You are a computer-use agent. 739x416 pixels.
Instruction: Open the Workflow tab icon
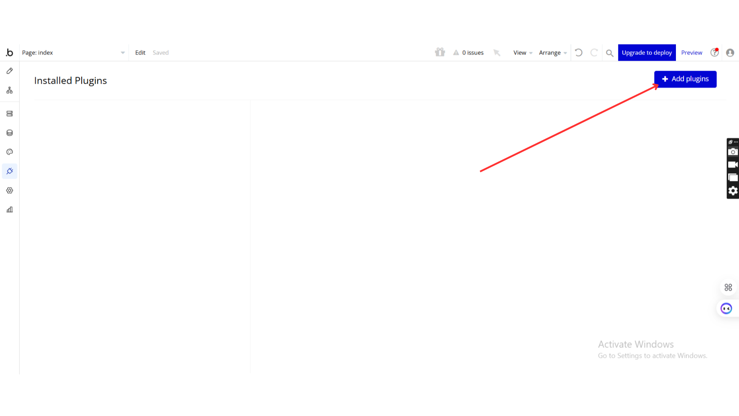click(x=9, y=90)
